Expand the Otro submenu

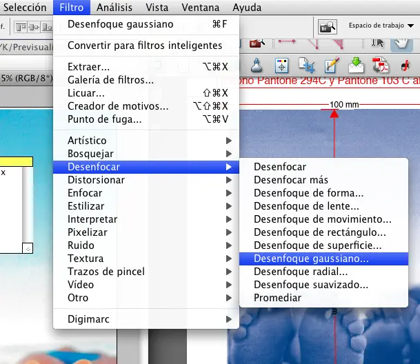[x=146, y=298]
